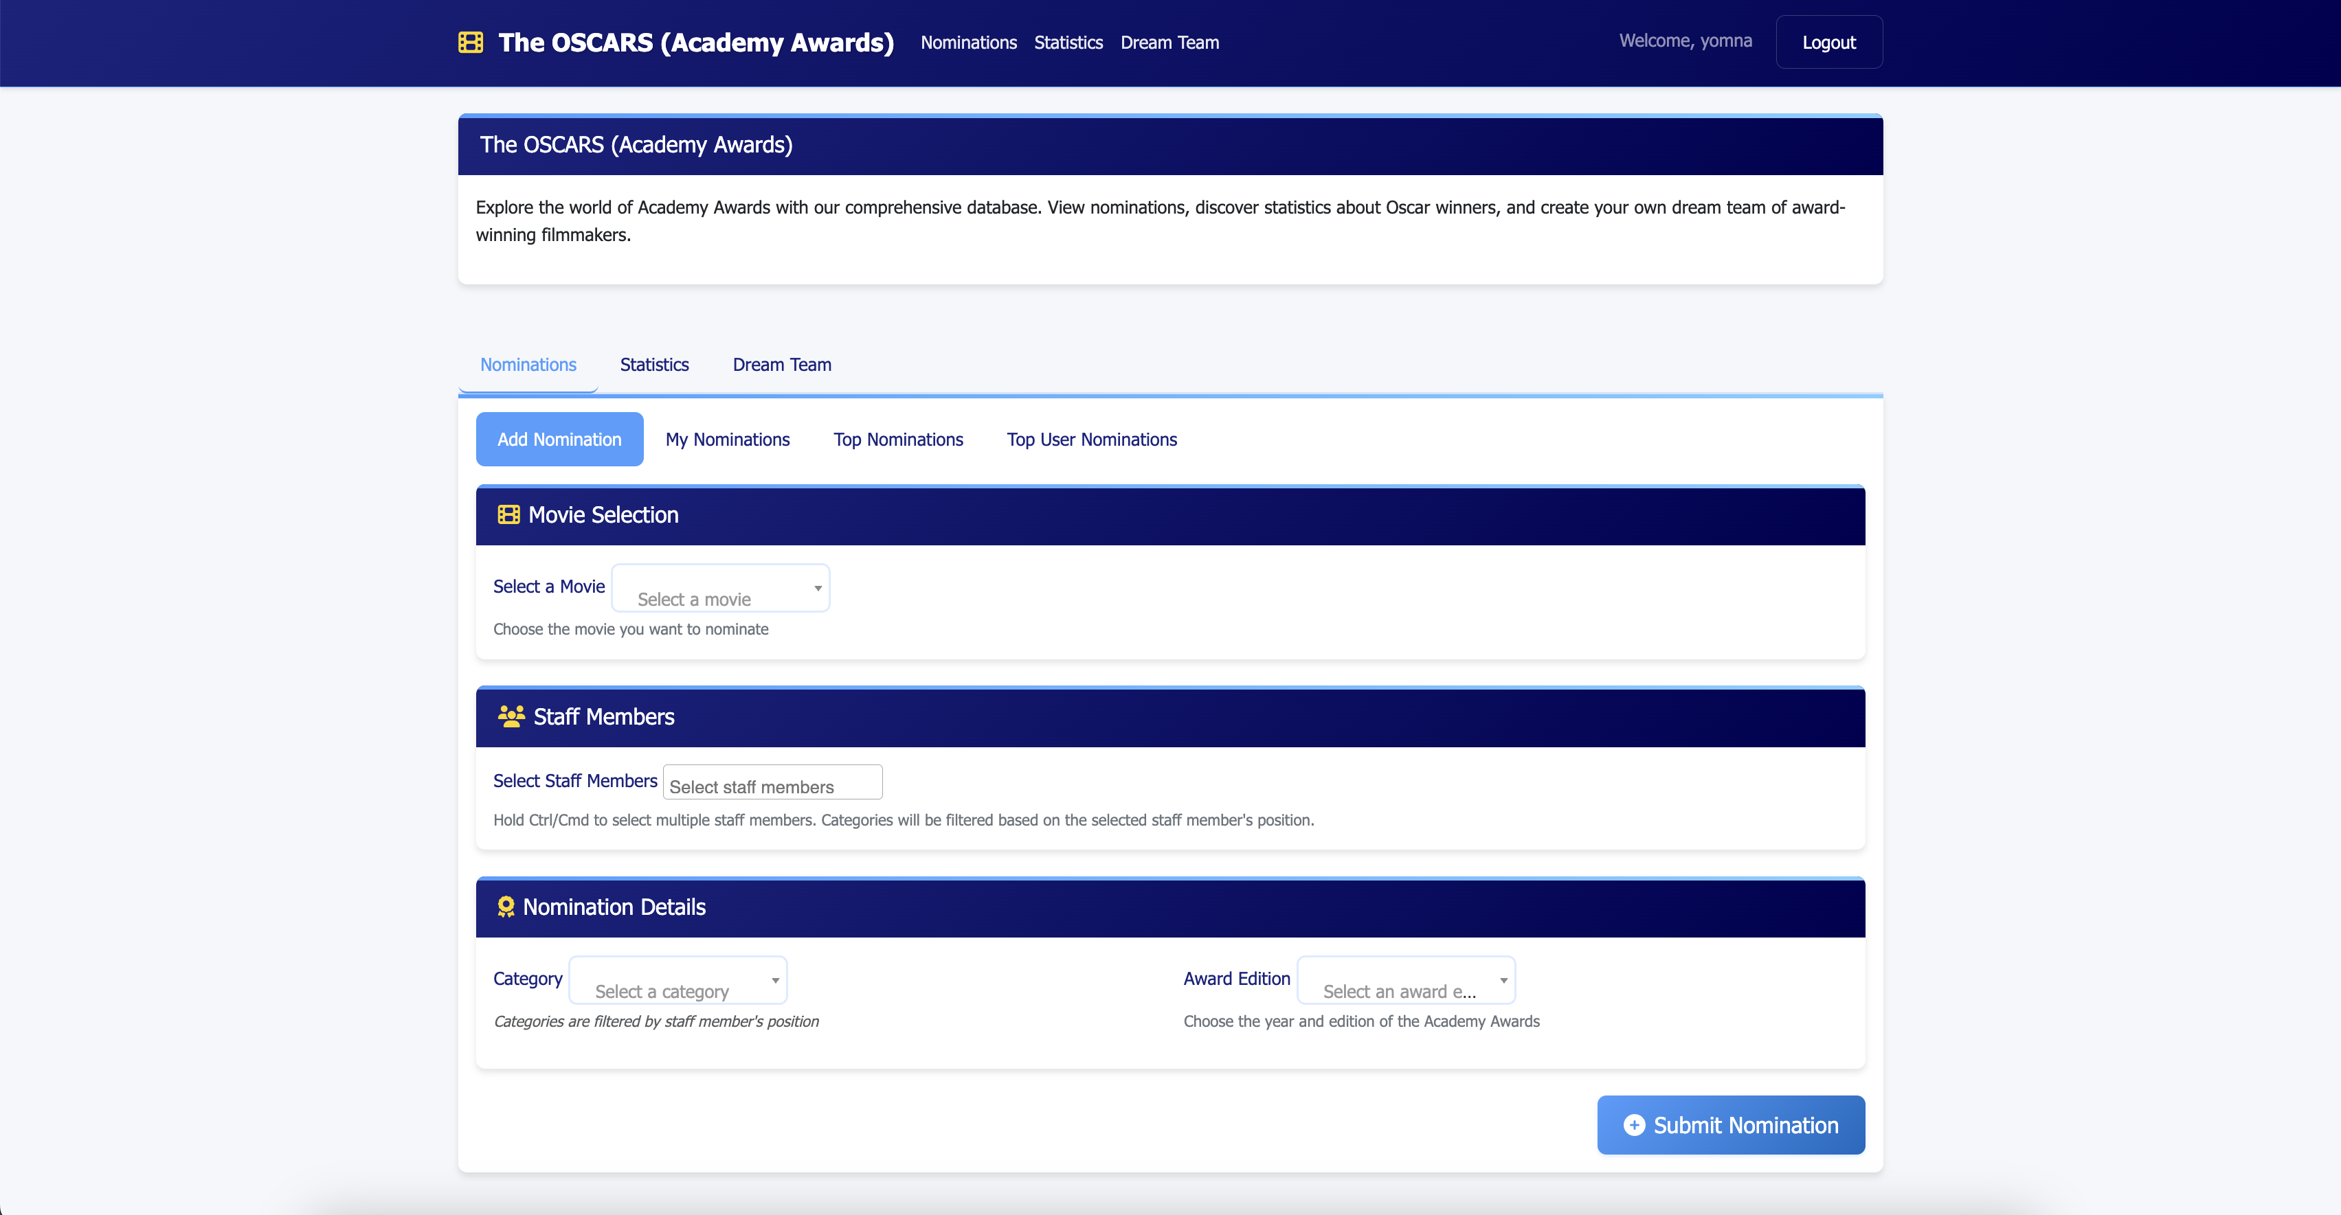This screenshot has height=1215, width=2341.
Task: Click the award ribbon icon beside Nomination Details
Action: (x=506, y=907)
